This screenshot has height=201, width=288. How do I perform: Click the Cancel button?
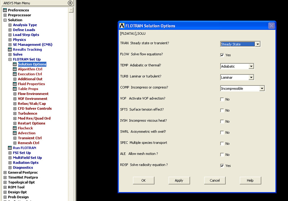215,180
